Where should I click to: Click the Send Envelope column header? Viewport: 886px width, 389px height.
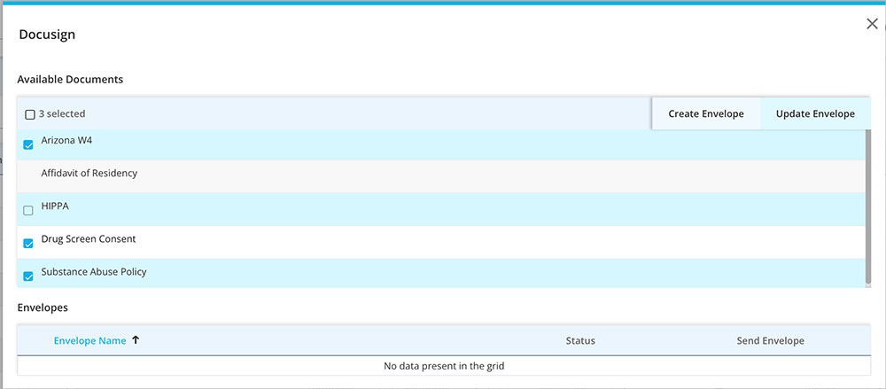(770, 340)
